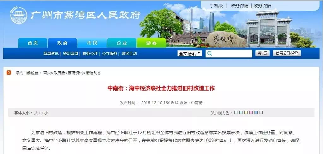323x154 pixels.
Task: Pick the pink eye-protection color swatch
Action: point(251,112)
